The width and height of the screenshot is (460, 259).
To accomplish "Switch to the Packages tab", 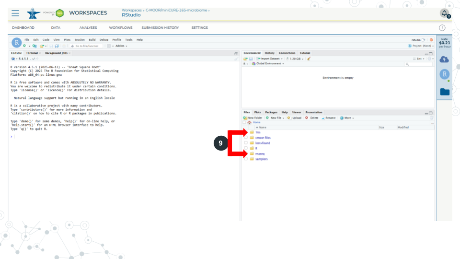I will pyautogui.click(x=271, y=112).
